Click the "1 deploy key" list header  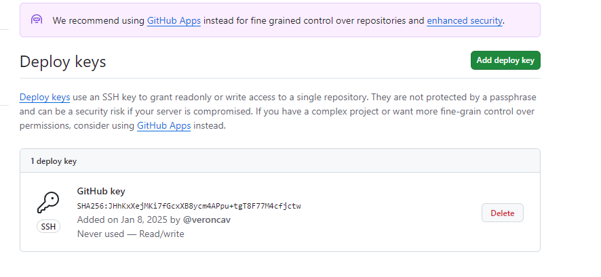(54, 161)
